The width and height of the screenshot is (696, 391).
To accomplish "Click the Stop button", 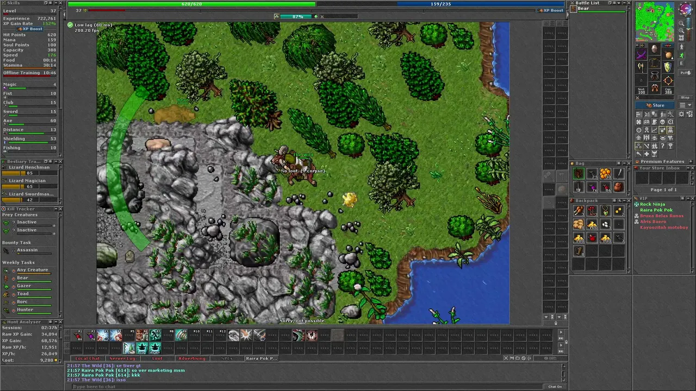I will pos(685,98).
